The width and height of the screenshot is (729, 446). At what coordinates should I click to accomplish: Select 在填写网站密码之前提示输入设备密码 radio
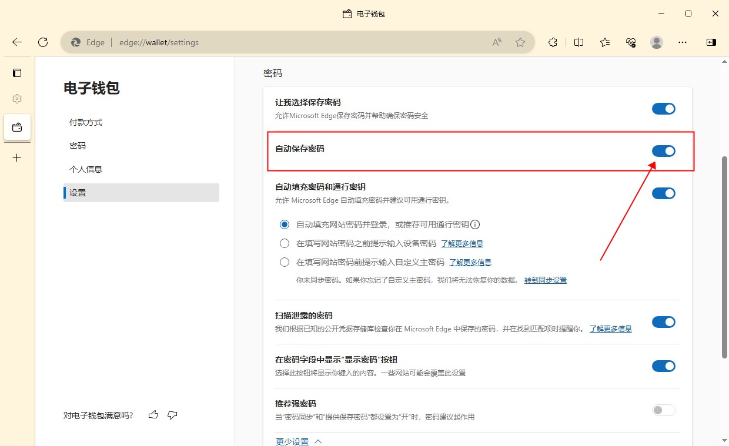pos(285,243)
